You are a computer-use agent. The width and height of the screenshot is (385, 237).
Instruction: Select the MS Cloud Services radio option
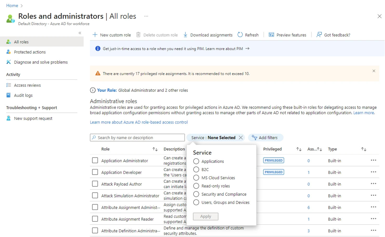196,178
